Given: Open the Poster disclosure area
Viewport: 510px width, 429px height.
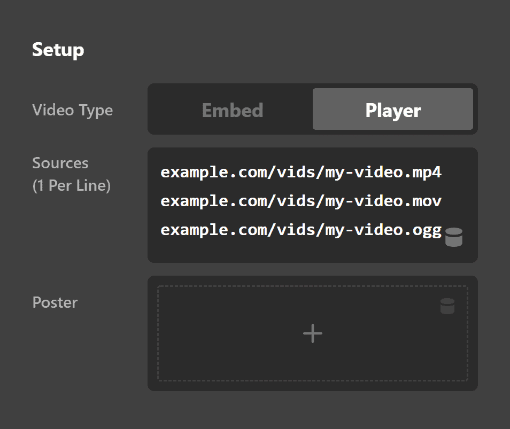Looking at the screenshot, I should tap(55, 302).
